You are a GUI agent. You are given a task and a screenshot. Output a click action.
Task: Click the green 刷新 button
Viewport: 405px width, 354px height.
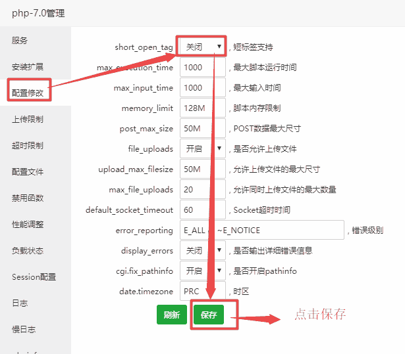click(172, 315)
